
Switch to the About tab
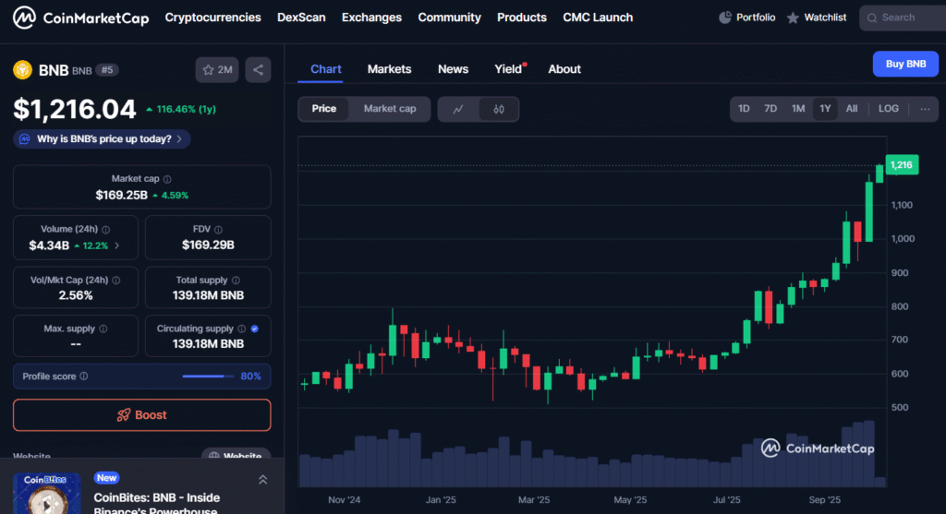tap(564, 69)
